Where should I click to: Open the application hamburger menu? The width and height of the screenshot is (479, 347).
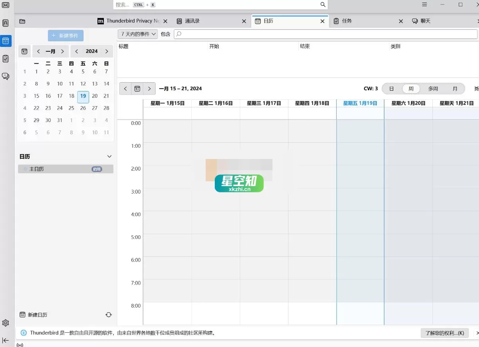click(x=424, y=4)
